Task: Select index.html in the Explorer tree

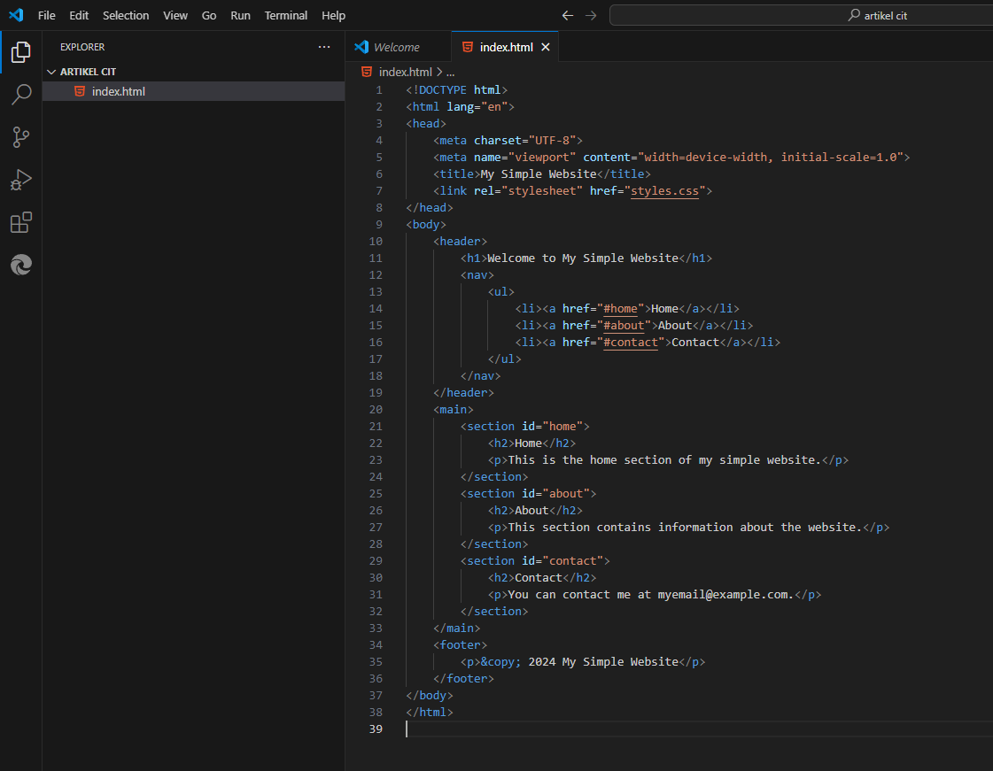Action: (x=118, y=91)
